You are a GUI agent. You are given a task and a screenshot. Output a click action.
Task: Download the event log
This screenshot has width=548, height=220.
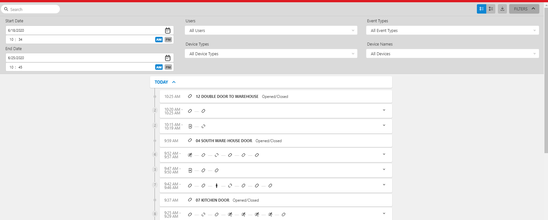coord(502,9)
